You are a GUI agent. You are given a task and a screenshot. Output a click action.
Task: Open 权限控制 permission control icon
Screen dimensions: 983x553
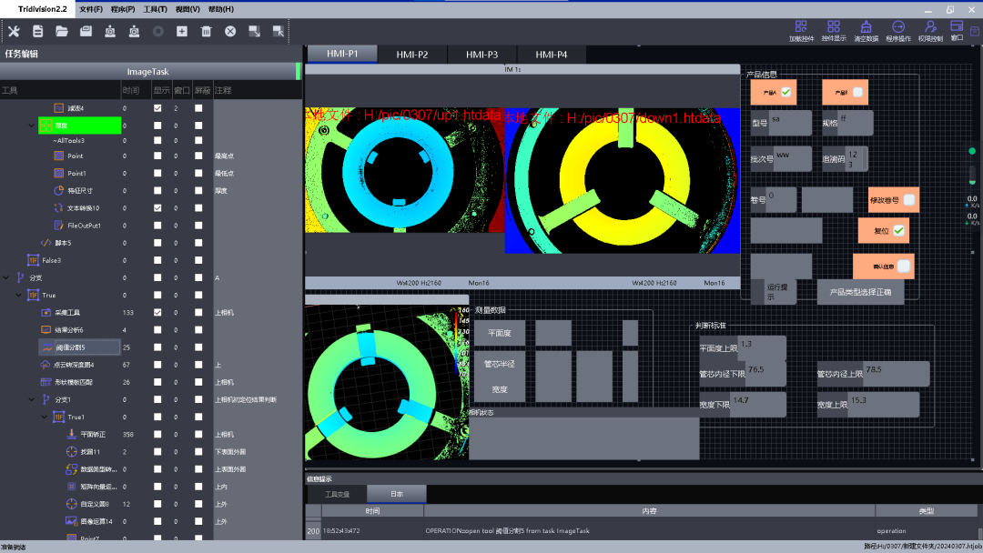tap(930, 27)
